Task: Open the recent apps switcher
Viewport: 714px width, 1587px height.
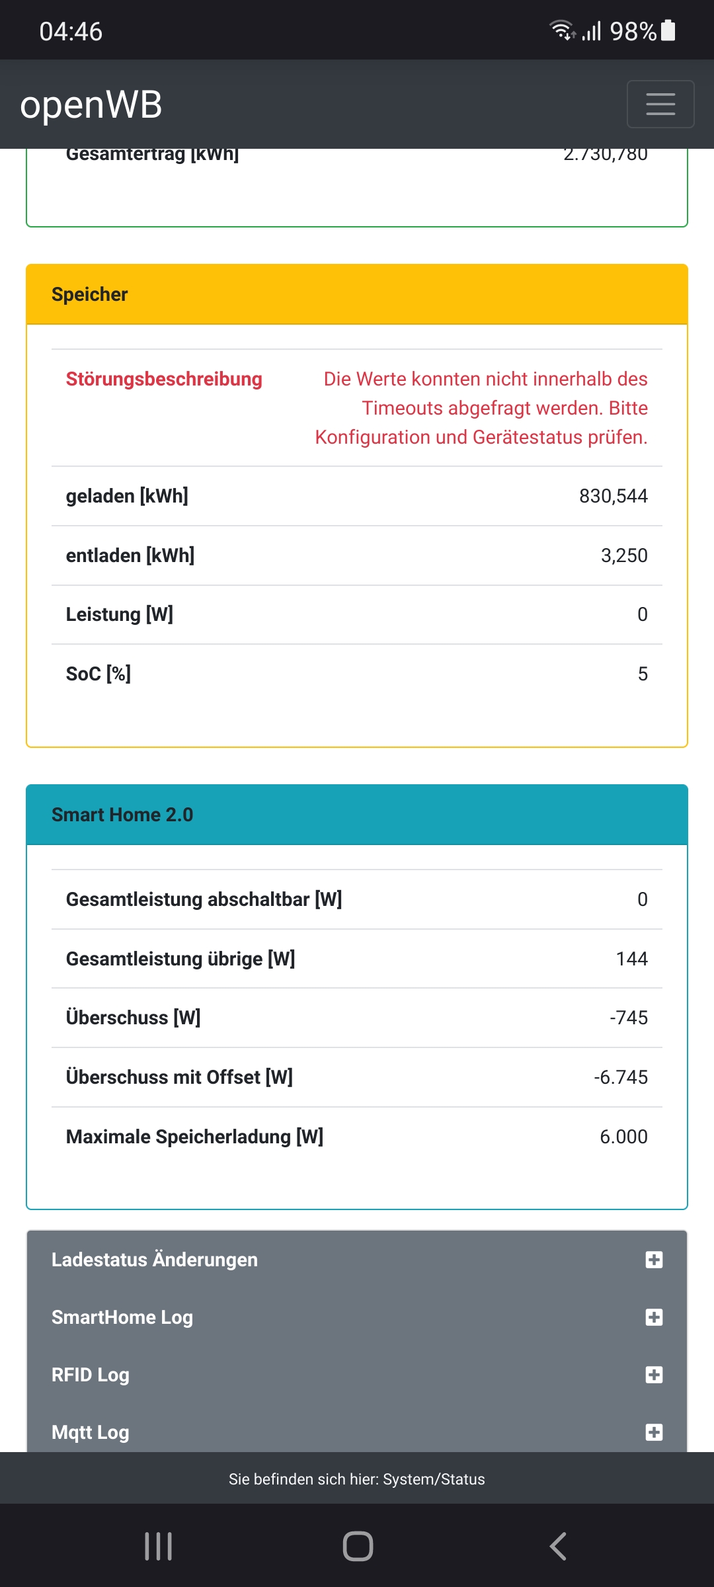Action: coord(159,1546)
